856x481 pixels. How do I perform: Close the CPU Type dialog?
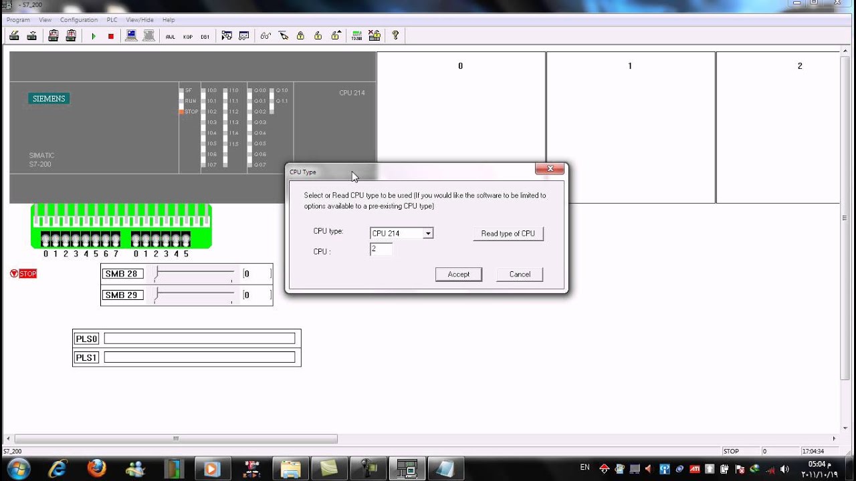pos(550,169)
